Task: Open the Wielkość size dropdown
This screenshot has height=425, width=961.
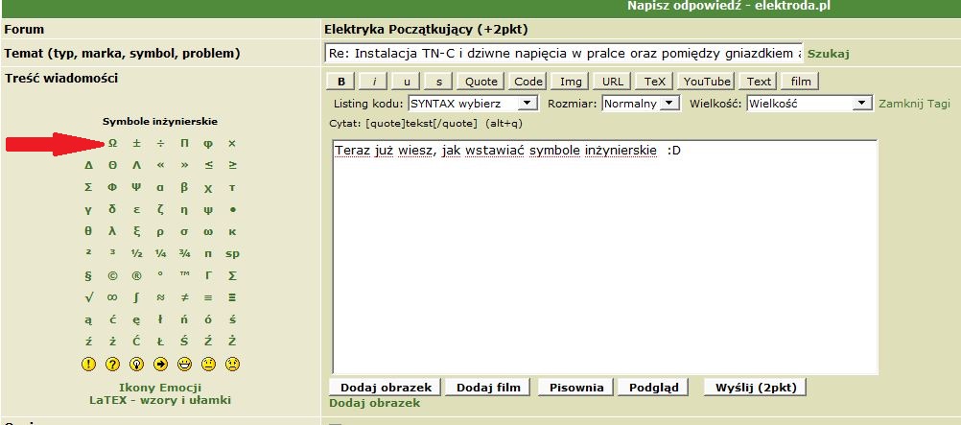Action: click(x=809, y=103)
